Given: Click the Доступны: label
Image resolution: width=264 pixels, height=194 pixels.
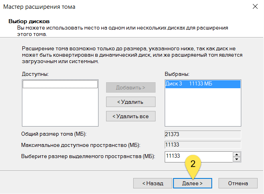Looking at the screenshot, I should point(35,74).
